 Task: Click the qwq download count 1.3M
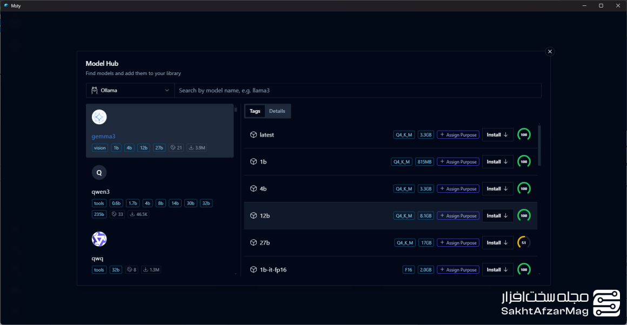(151, 270)
